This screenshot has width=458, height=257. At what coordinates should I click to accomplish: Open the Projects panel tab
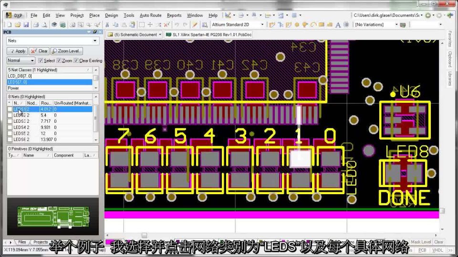pyautogui.click(x=40, y=242)
